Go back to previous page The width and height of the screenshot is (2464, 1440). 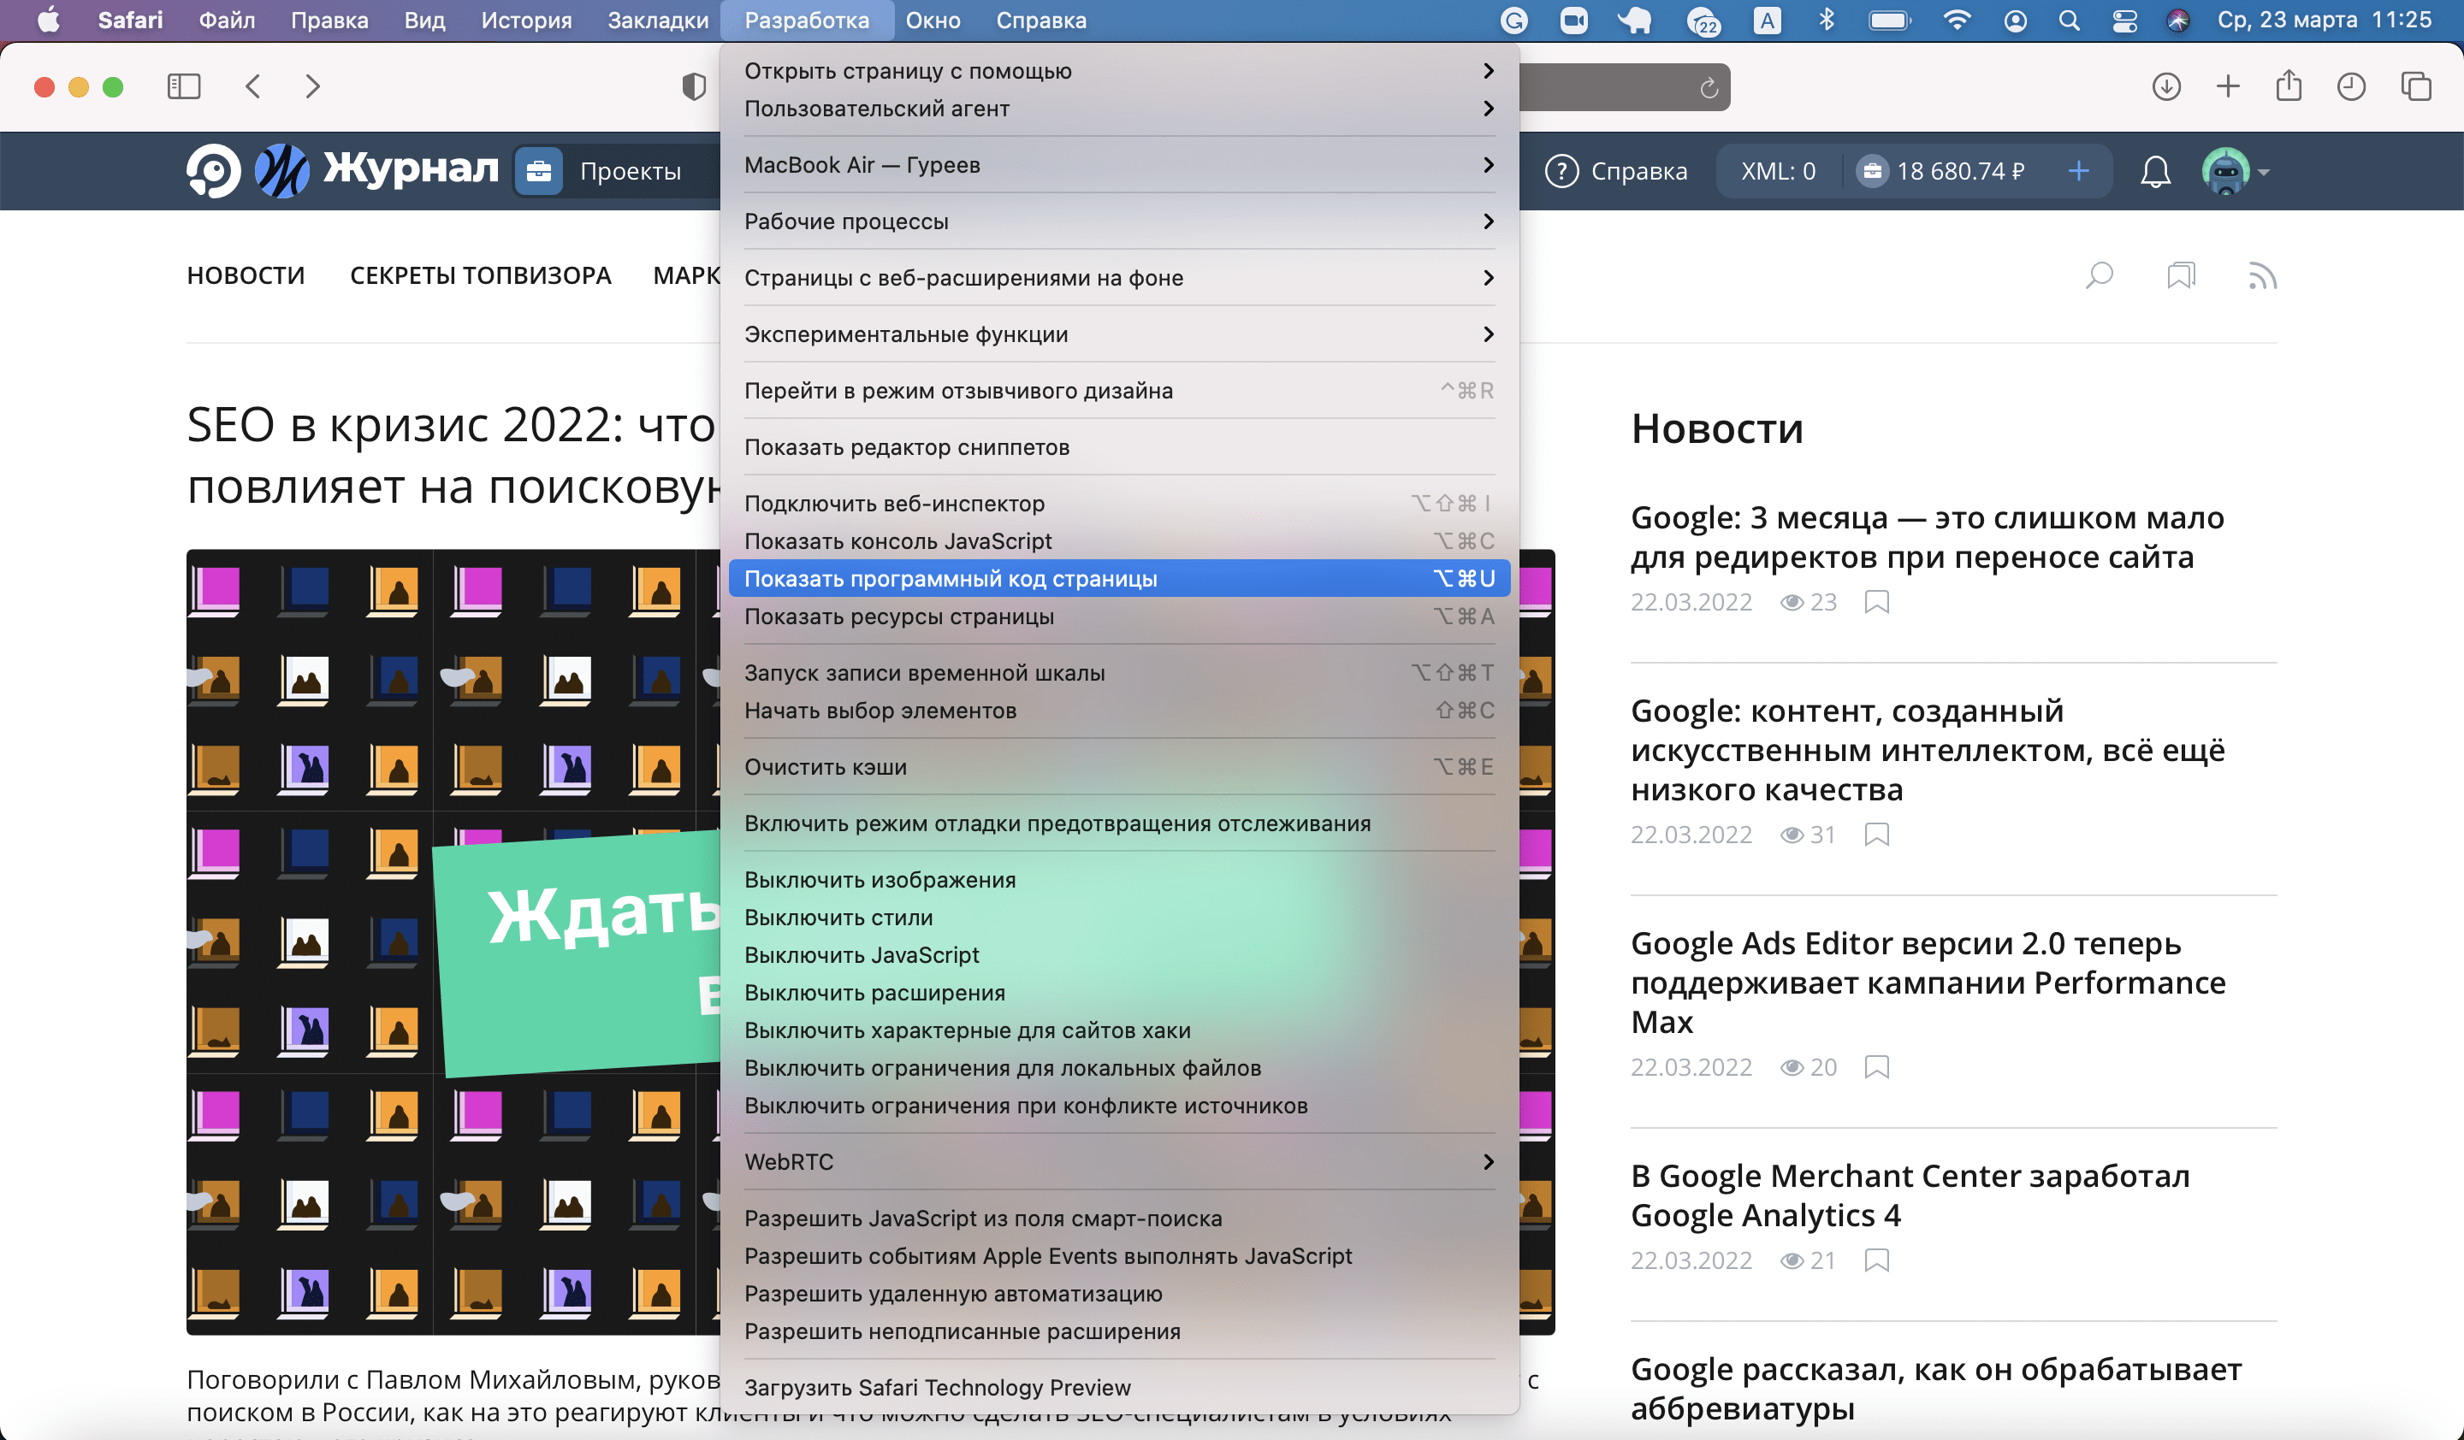coord(253,87)
